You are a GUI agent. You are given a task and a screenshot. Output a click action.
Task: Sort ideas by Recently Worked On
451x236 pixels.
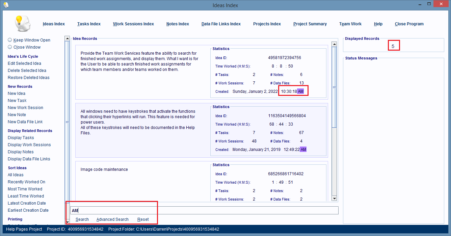click(x=26, y=182)
